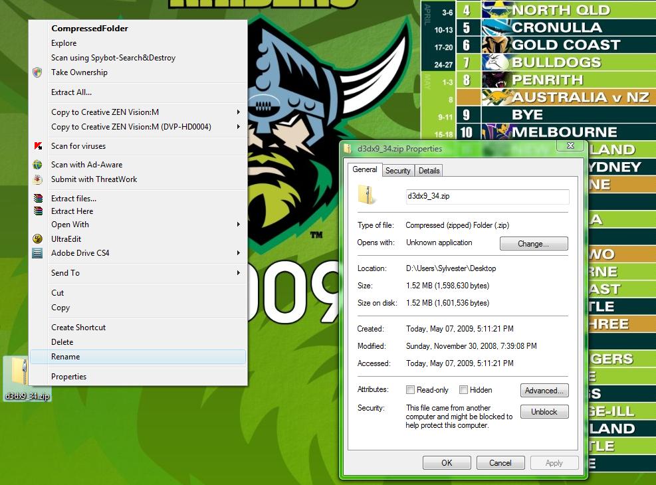Switch to the Details tab

pyautogui.click(x=429, y=171)
